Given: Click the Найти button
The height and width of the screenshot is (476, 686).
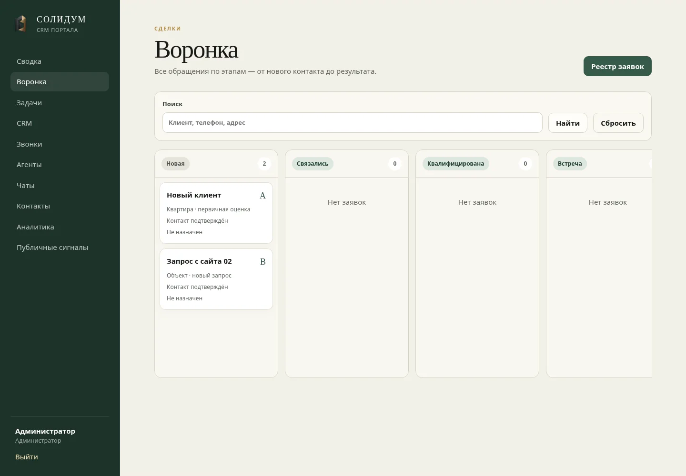Looking at the screenshot, I should pyautogui.click(x=568, y=123).
